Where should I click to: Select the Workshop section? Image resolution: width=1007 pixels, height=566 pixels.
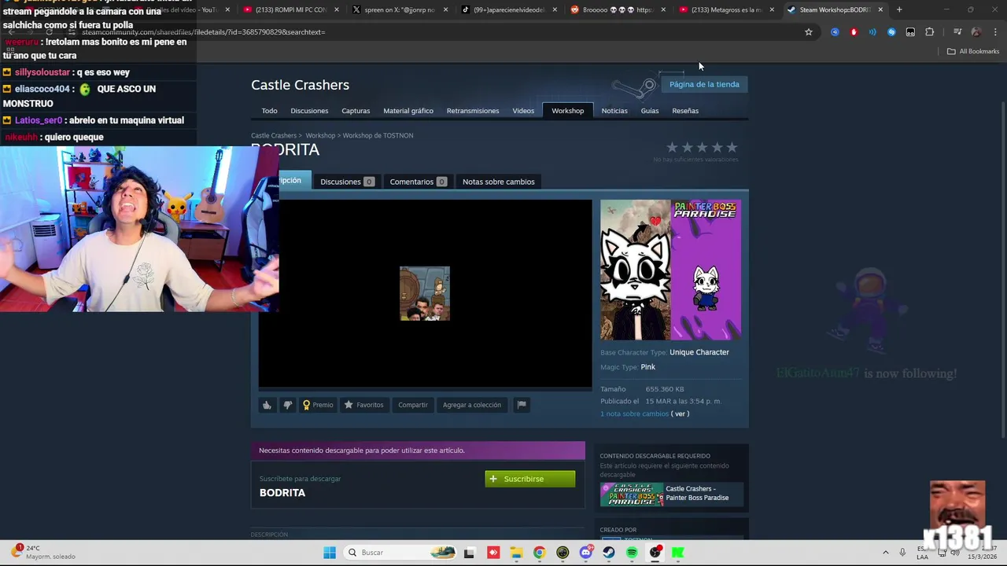click(x=567, y=111)
